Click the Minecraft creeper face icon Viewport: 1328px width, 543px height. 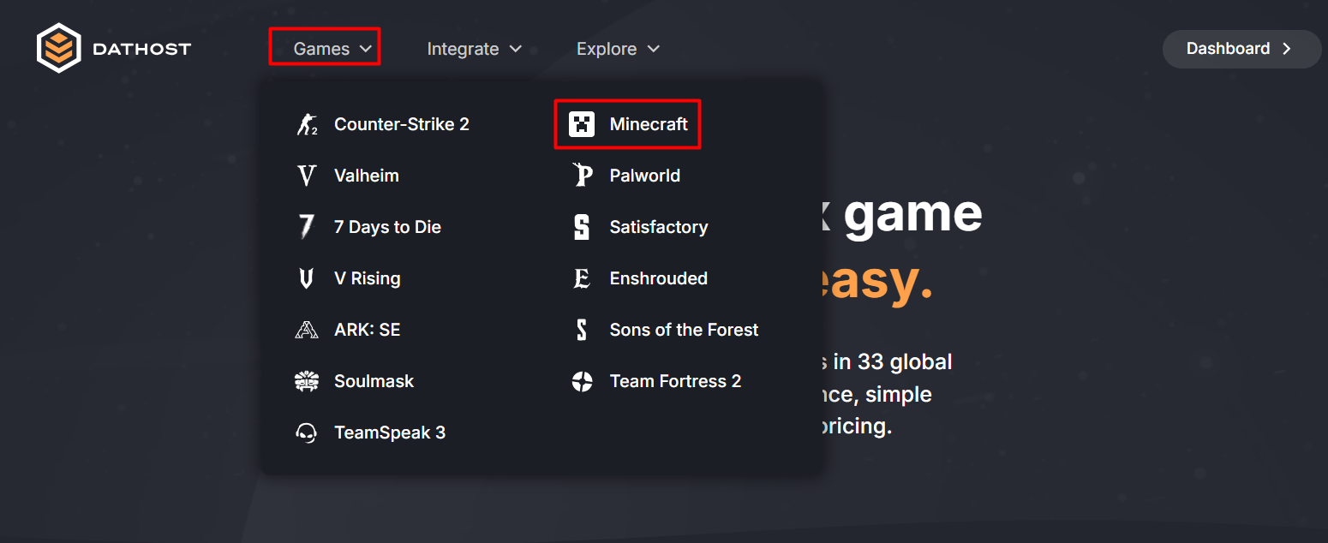pyautogui.click(x=582, y=124)
